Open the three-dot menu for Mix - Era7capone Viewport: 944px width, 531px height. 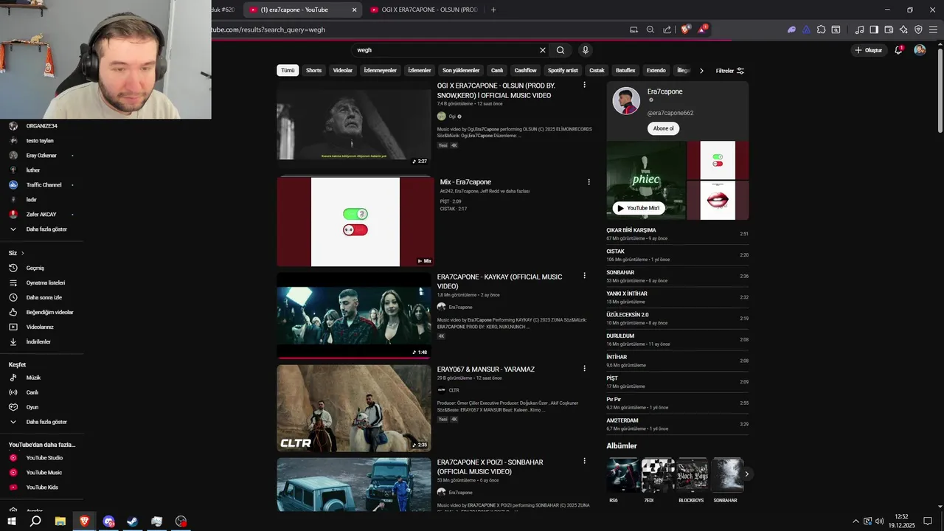(x=589, y=182)
